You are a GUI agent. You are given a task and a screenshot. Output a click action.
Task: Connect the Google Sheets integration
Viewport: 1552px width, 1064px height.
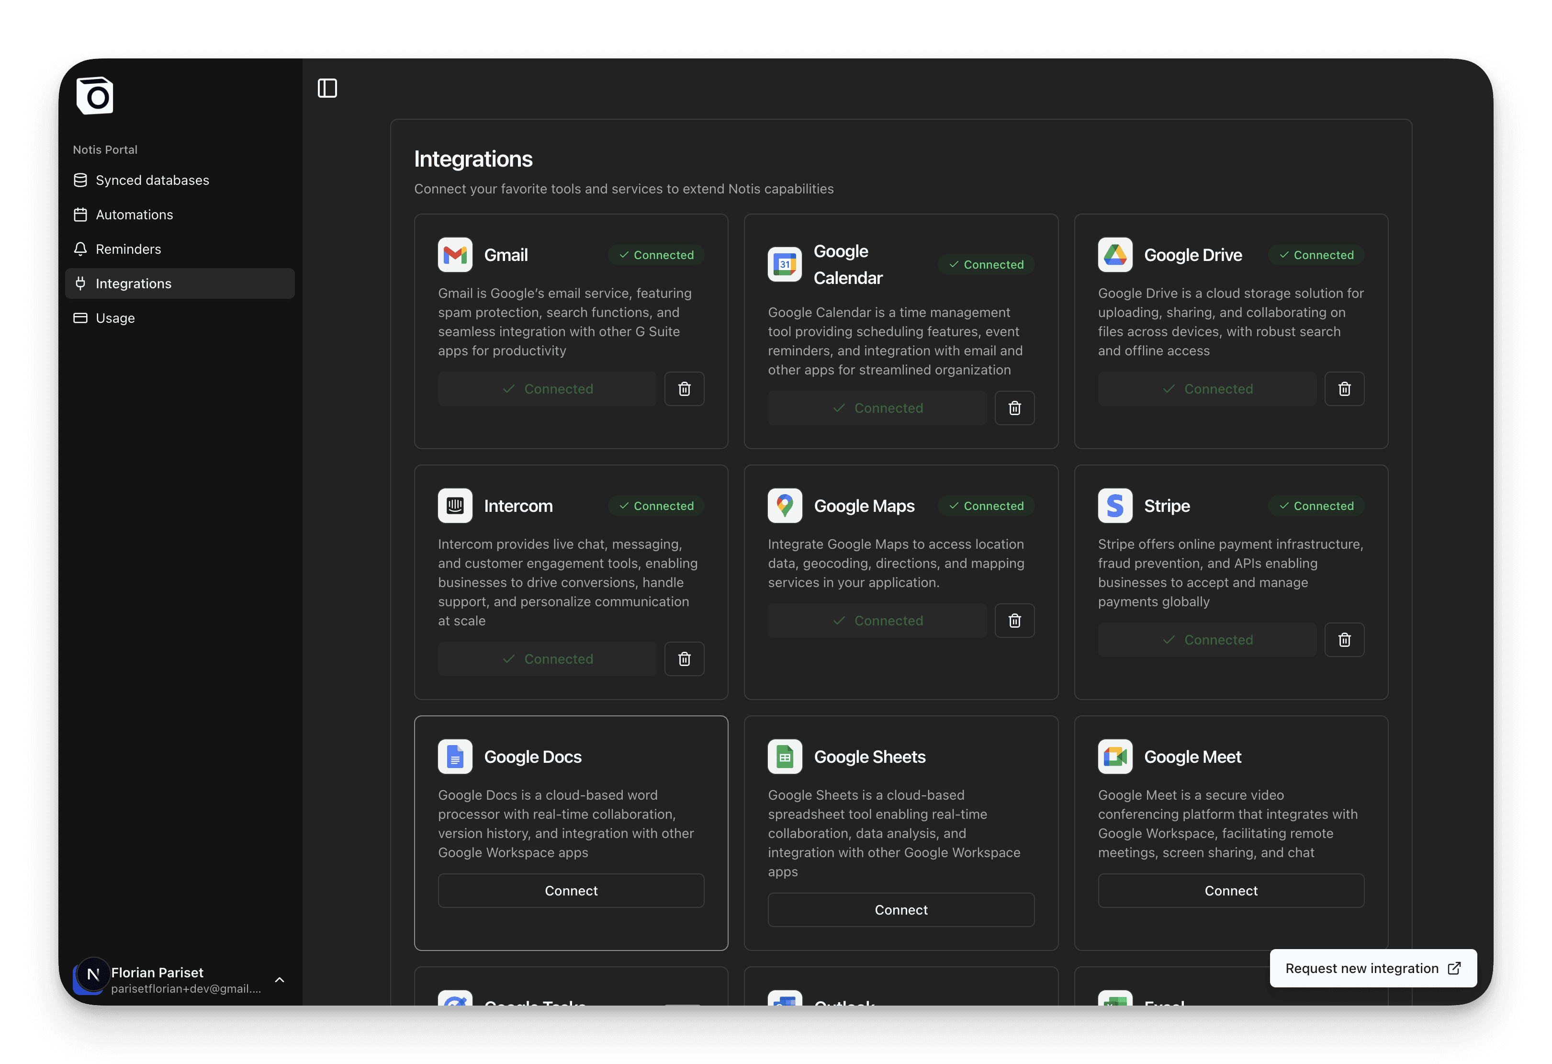pos(901,910)
